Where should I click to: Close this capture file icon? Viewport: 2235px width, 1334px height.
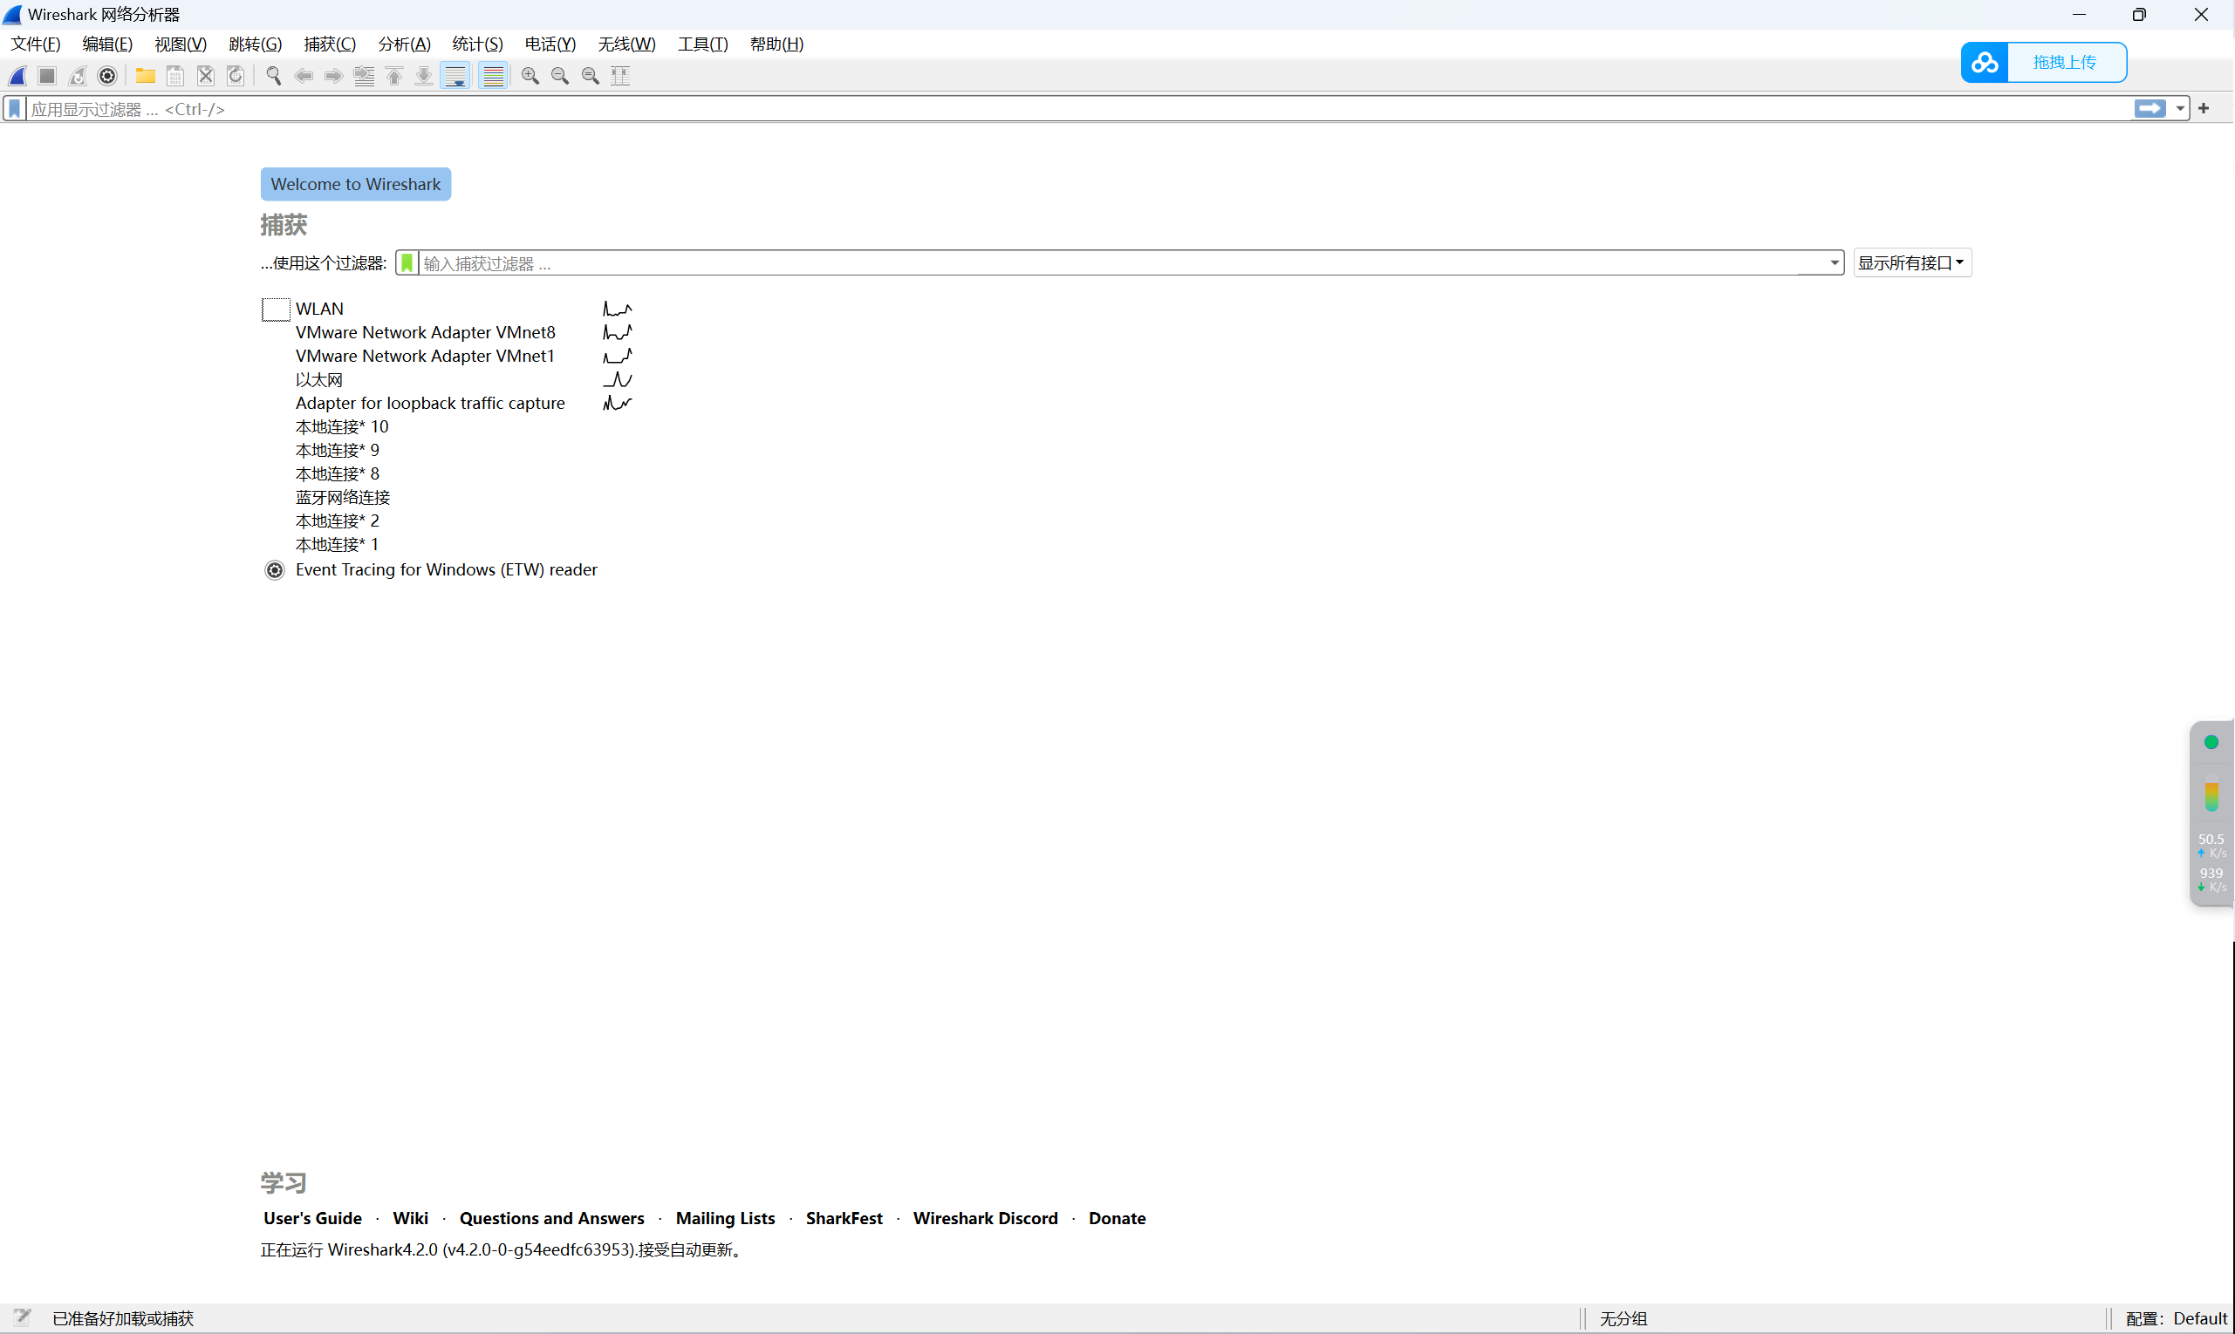tap(206, 76)
